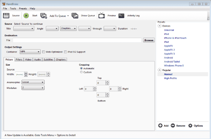The width and height of the screenshot is (211, 139).
Task: Switch to the Audio tab
Action: [x=37, y=60]
